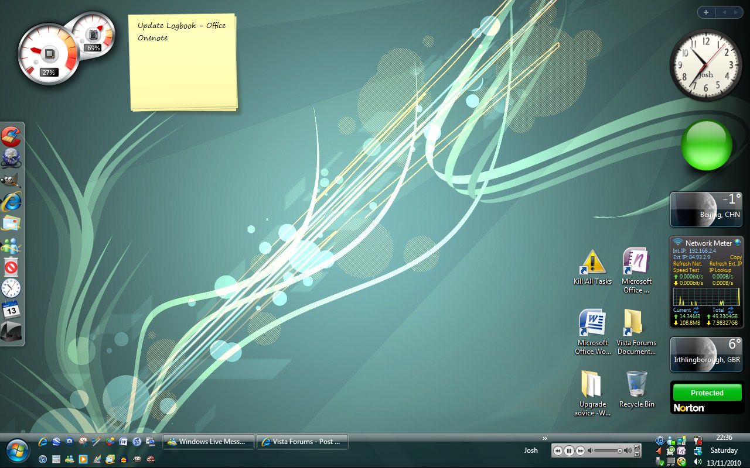This screenshot has width=750, height=468.
Task: Launch GIMP from Quick Launch bottom row
Action: 137,459
